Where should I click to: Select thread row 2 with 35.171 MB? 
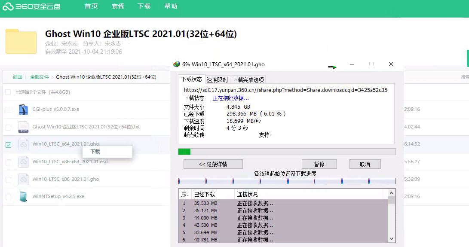click(x=283, y=210)
